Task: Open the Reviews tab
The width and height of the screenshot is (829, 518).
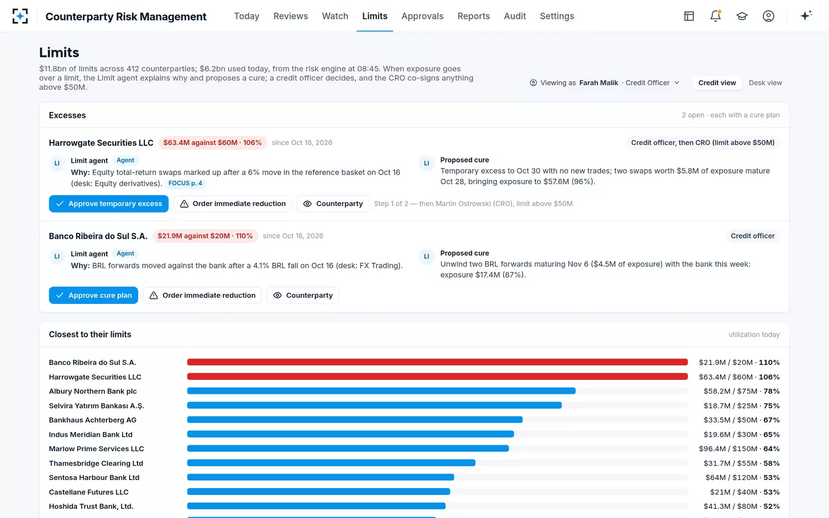Action: [x=291, y=16]
